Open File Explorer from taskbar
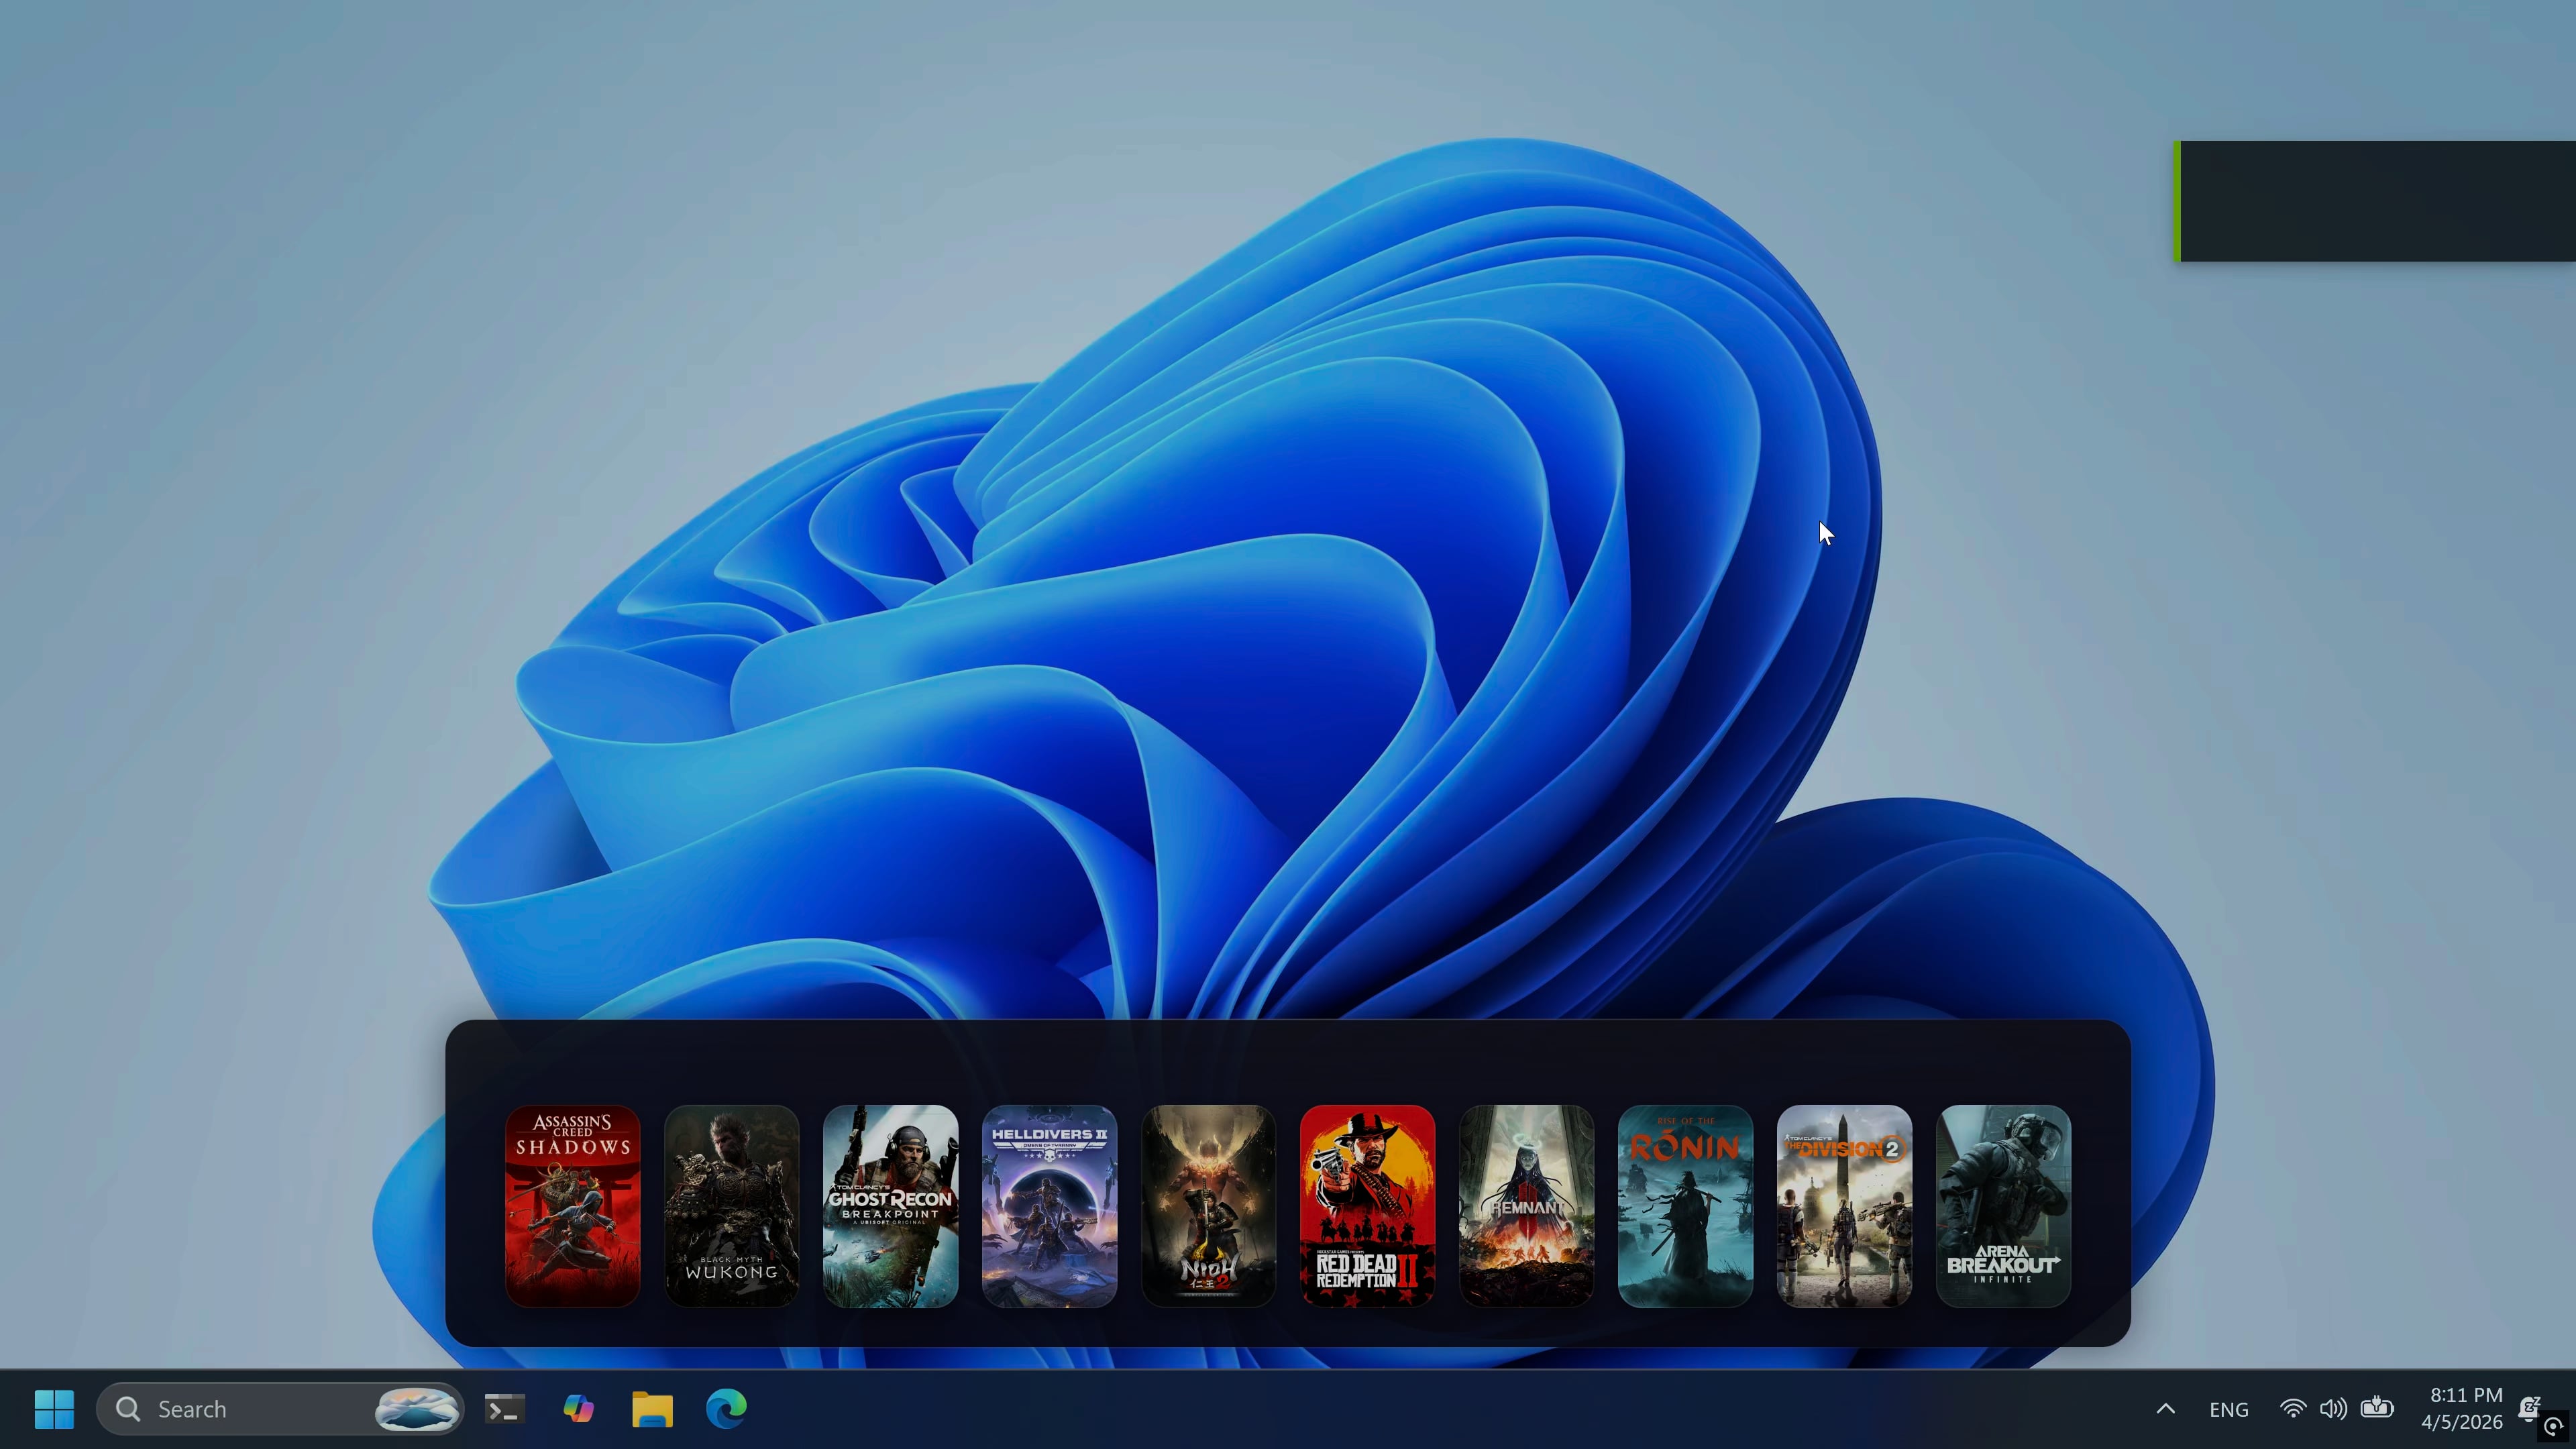Viewport: 2576px width, 1449px height. [x=652, y=1409]
